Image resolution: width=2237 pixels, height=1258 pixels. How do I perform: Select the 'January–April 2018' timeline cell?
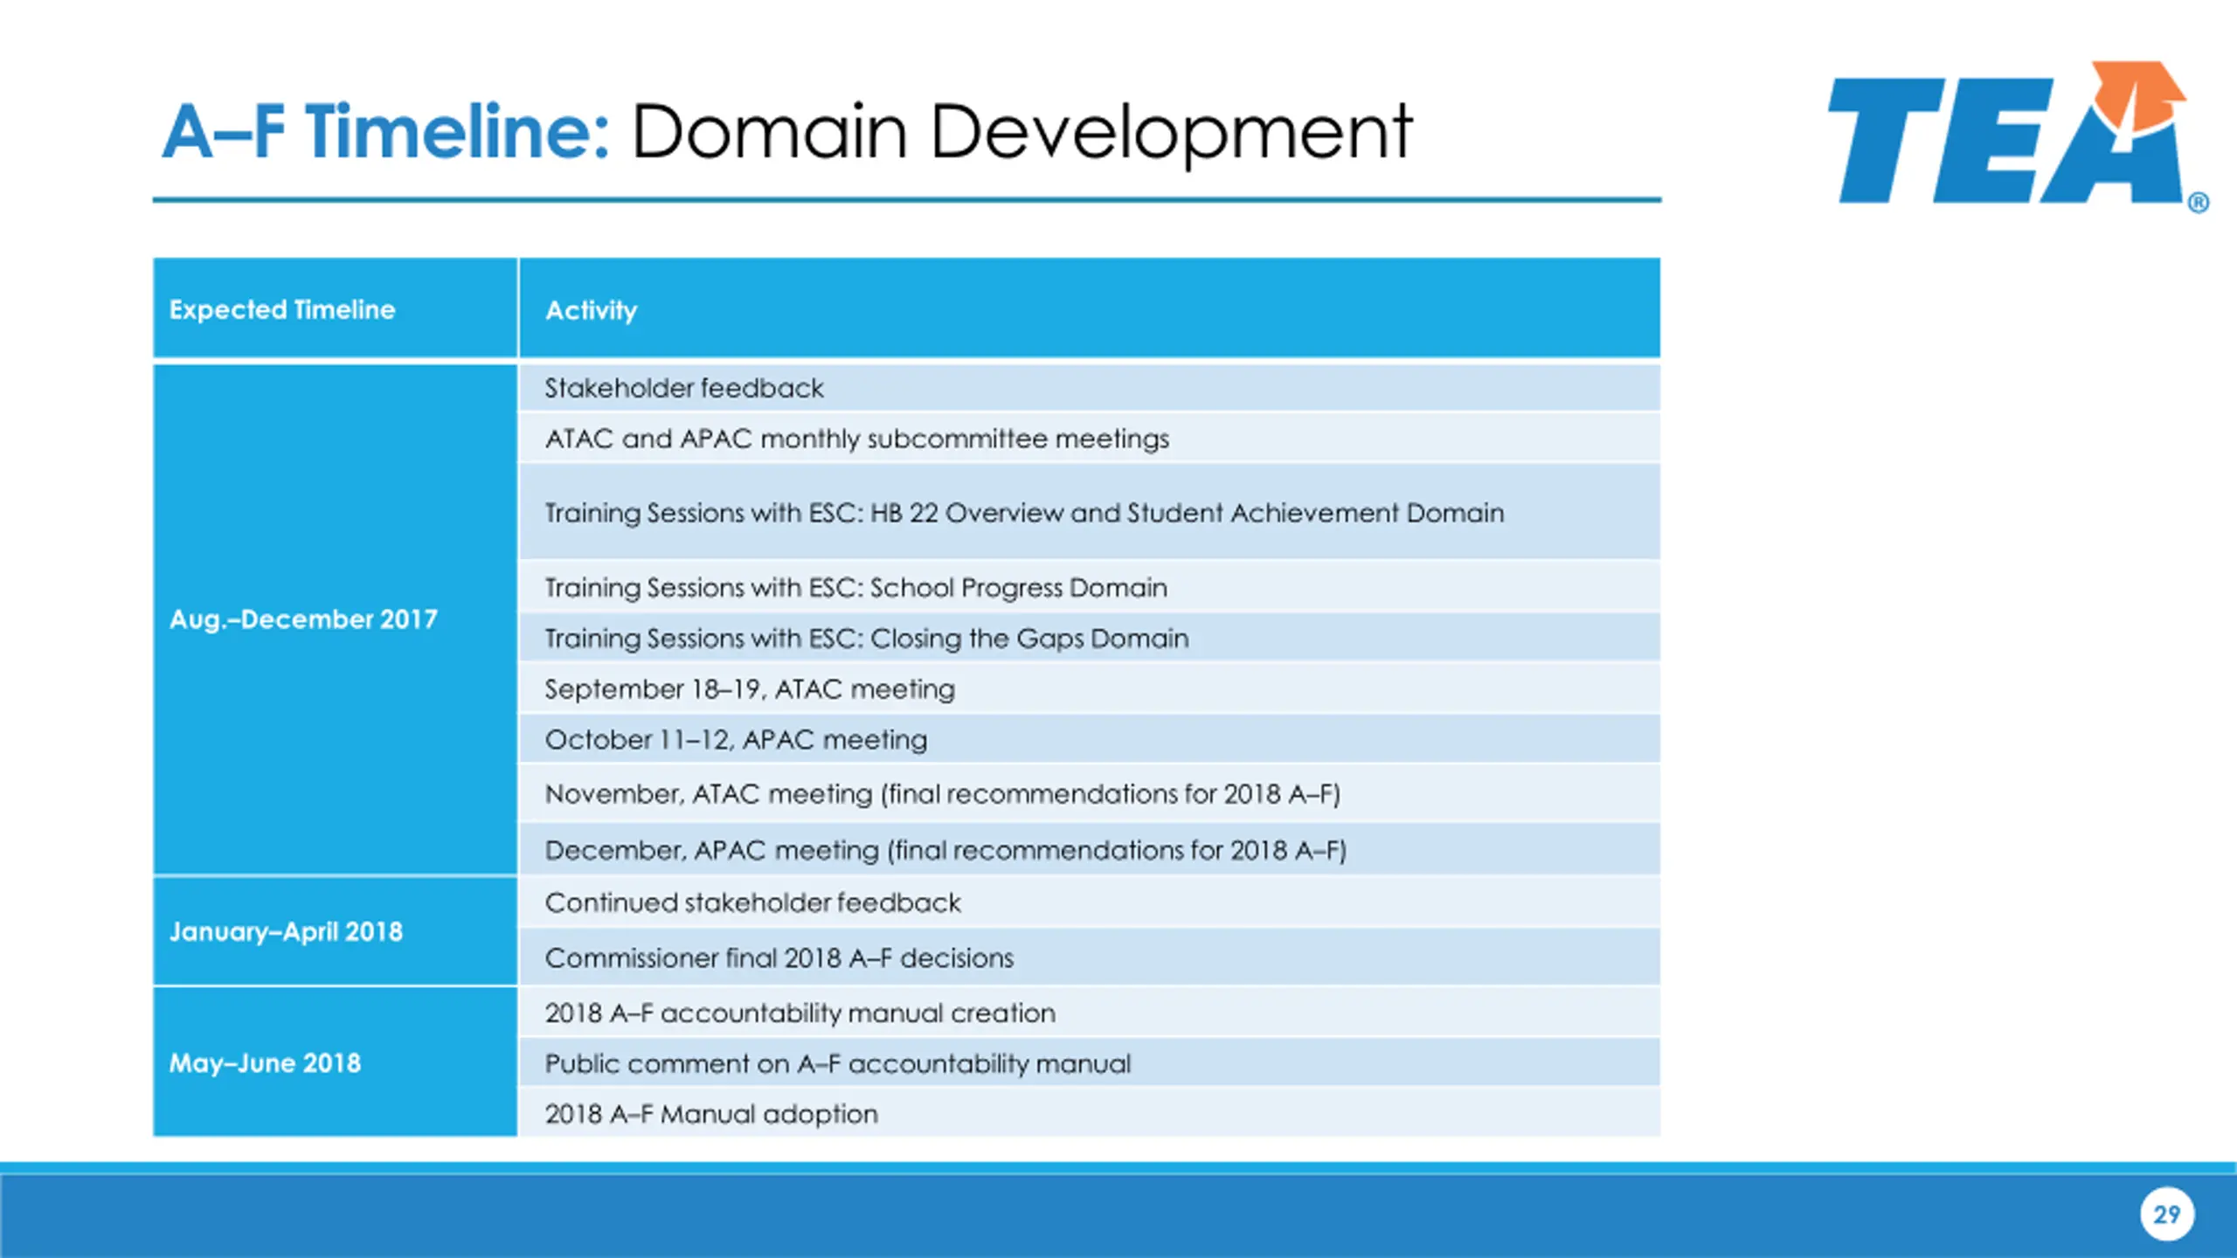[x=335, y=931]
